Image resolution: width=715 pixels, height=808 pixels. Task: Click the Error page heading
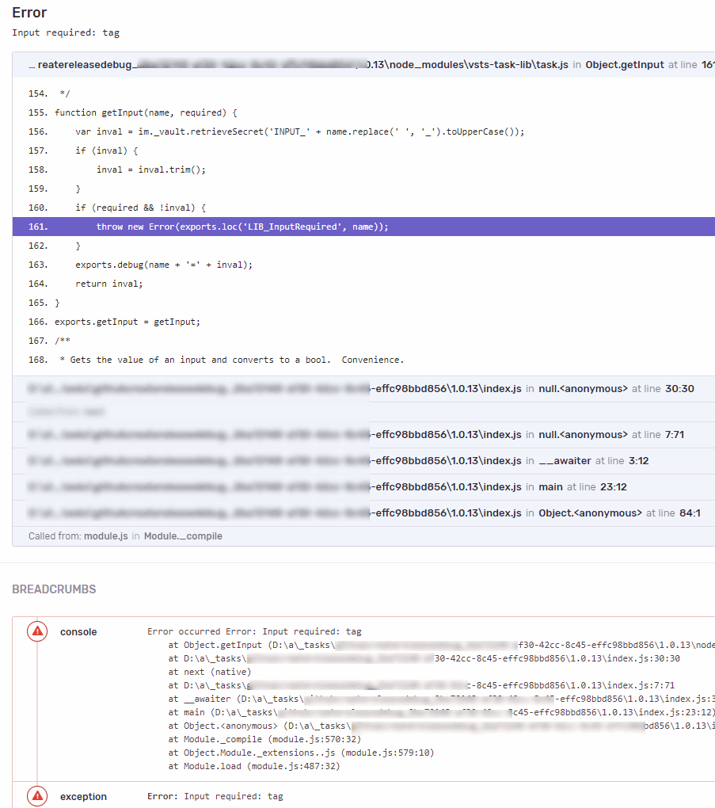coord(29,13)
